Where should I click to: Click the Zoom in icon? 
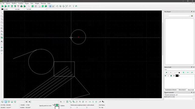coord(60,6)
